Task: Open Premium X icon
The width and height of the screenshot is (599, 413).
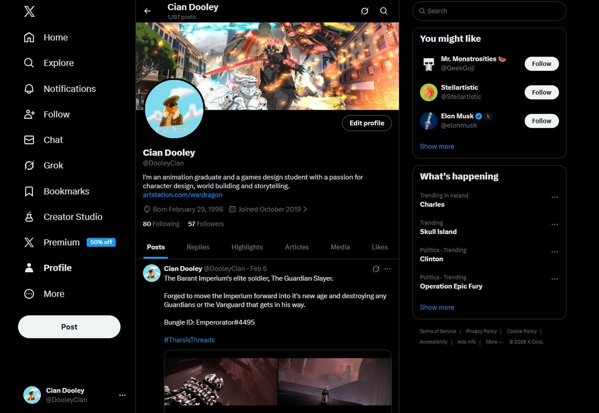Action: click(29, 242)
